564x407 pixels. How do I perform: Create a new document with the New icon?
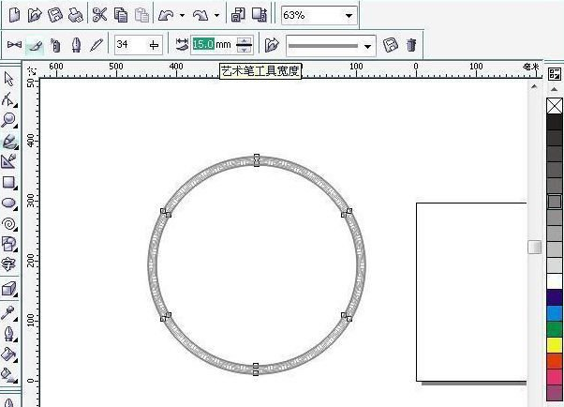pyautogui.click(x=14, y=15)
